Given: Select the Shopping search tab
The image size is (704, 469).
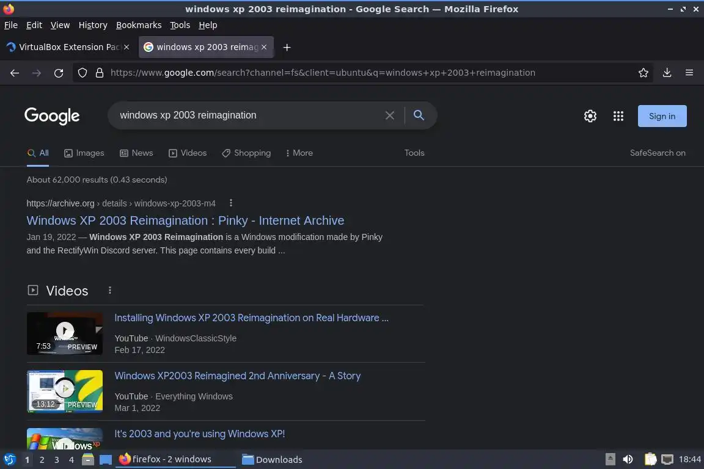Looking at the screenshot, I should point(246,153).
